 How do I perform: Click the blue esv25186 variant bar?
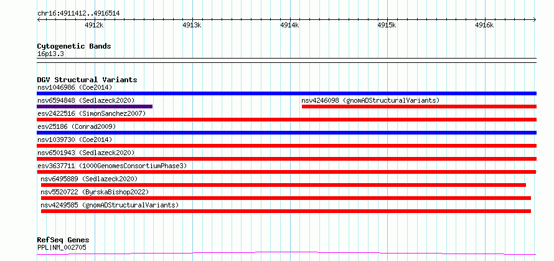286,133
